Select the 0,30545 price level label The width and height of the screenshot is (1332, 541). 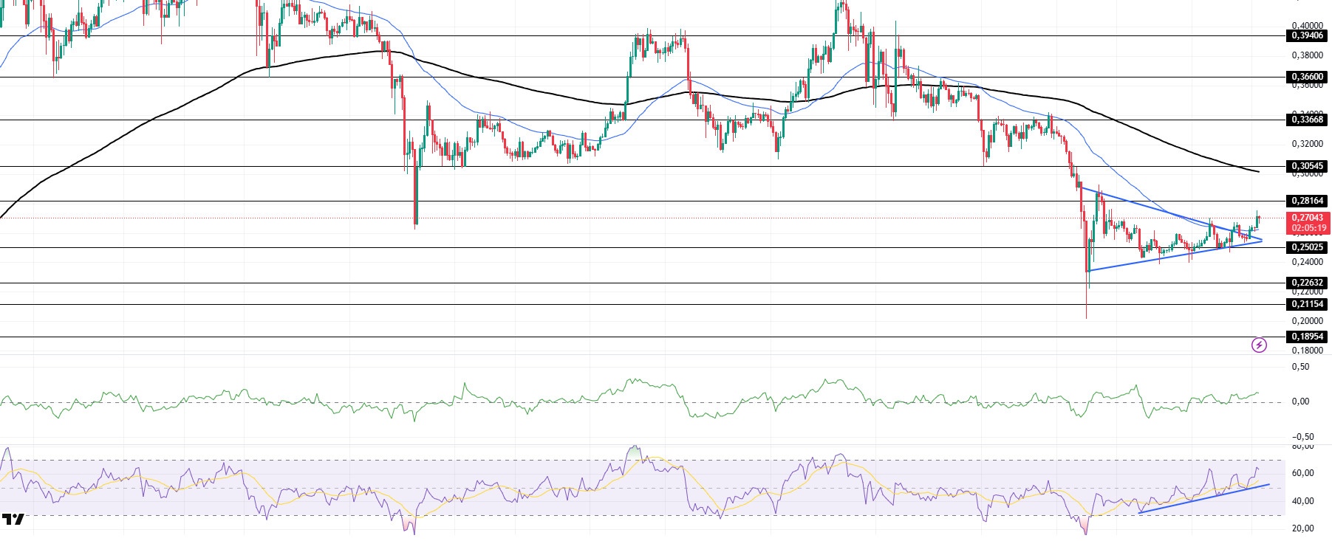[1308, 166]
